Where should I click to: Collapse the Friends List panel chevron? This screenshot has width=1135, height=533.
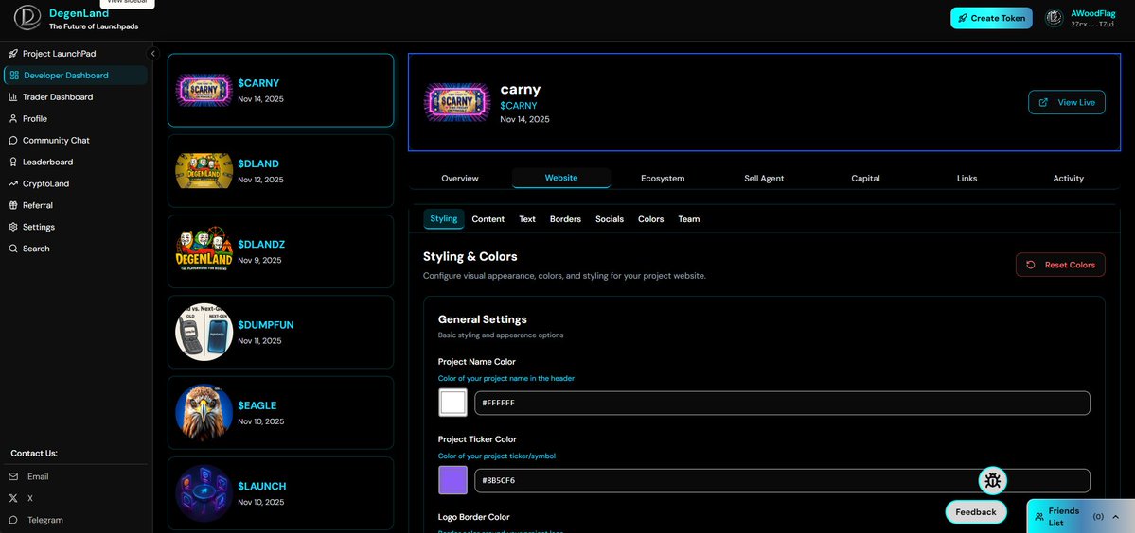pyautogui.click(x=1115, y=517)
